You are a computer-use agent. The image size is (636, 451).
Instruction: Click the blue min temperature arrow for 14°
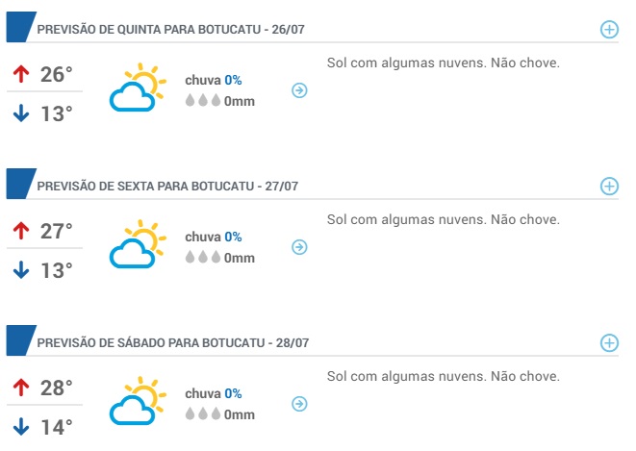tap(21, 427)
